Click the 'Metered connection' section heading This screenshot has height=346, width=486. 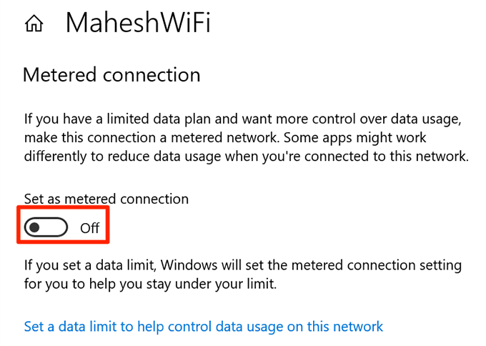(x=111, y=75)
